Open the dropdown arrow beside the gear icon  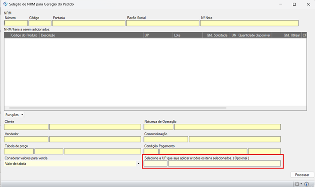click(301, 184)
